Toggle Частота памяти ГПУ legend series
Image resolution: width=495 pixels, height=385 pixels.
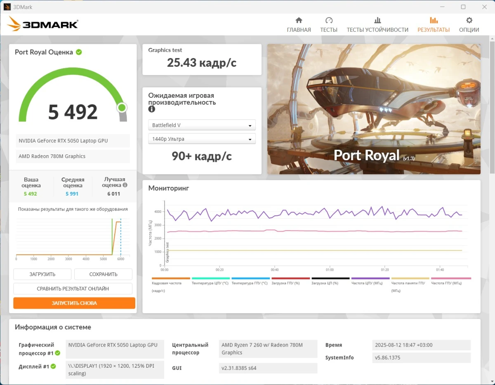pos(410,285)
